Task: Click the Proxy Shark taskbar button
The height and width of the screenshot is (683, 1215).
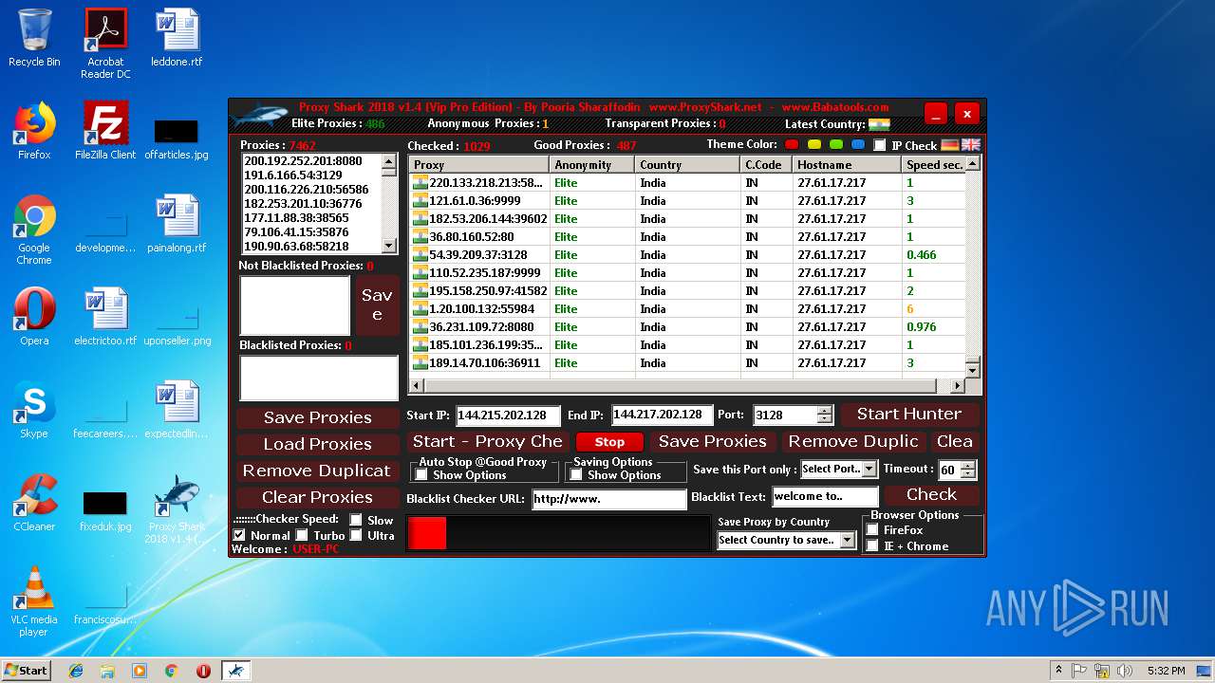Action: pos(235,671)
